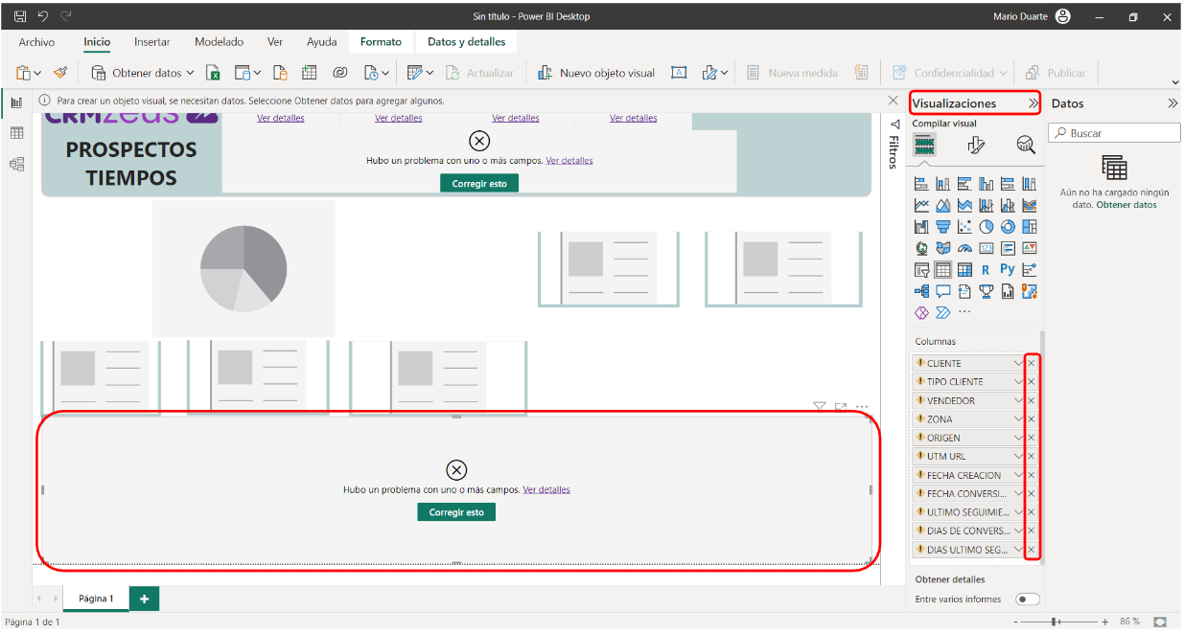
Task: Choose the pie chart visual icon
Action: coord(987,227)
